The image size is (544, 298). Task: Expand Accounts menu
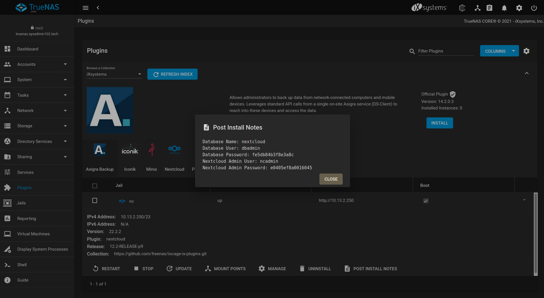[x=37, y=64]
